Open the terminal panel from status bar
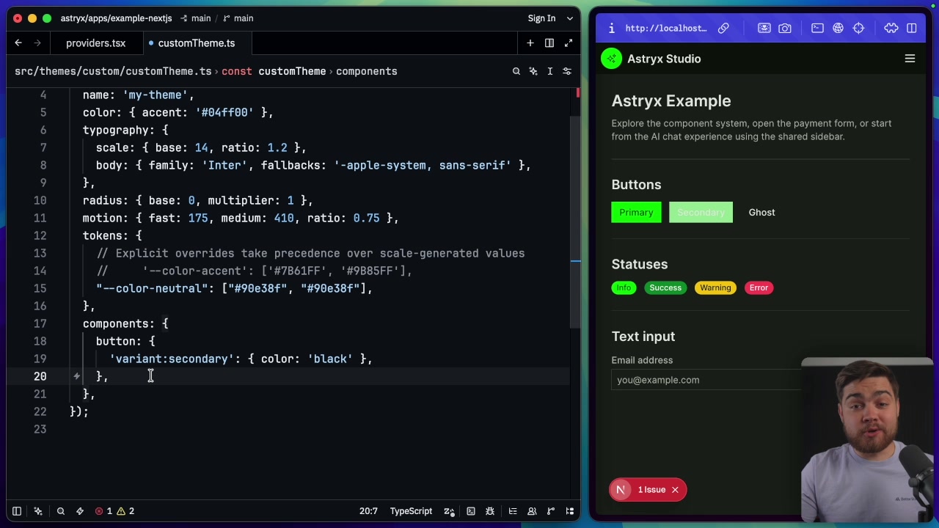This screenshot has height=528, width=939. pos(471,511)
